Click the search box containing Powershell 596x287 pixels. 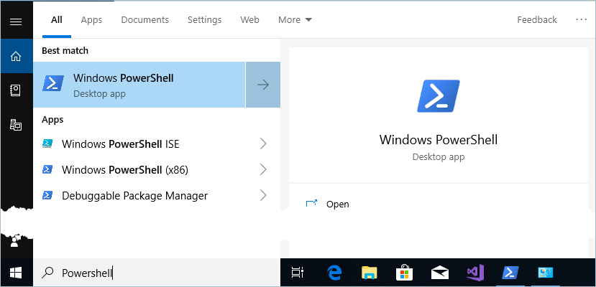tap(158, 273)
